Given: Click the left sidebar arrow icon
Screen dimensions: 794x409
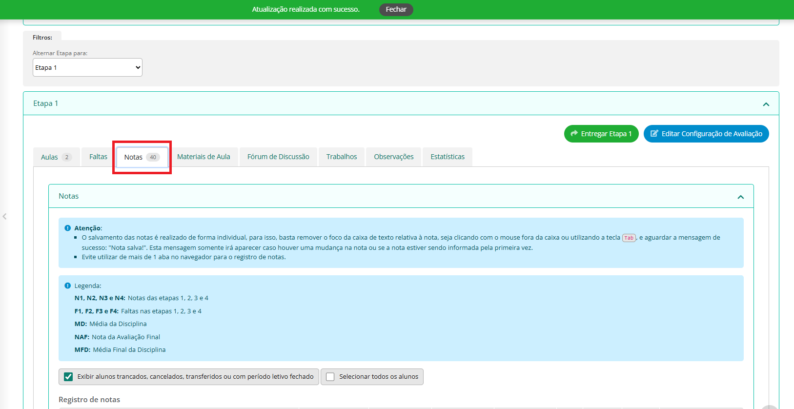Looking at the screenshot, I should click(4, 216).
